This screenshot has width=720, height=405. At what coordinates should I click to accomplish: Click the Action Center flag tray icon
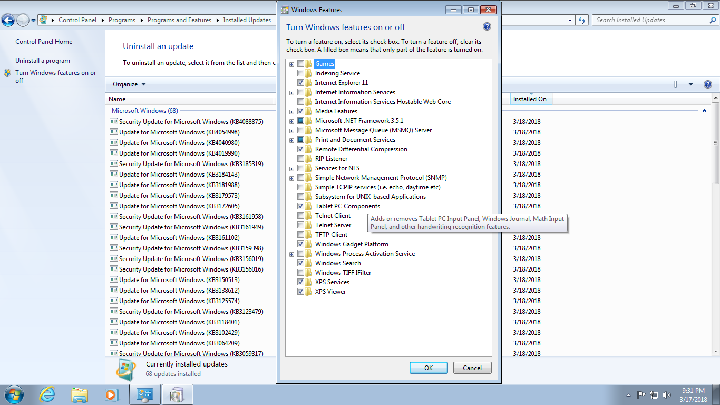coord(641,394)
